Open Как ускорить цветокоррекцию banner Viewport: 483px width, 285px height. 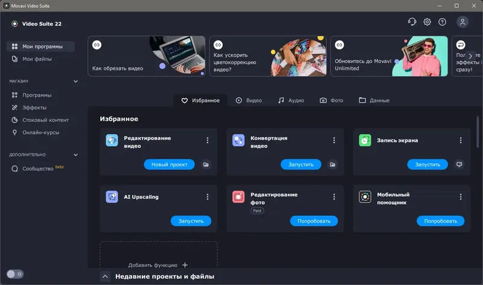click(267, 56)
